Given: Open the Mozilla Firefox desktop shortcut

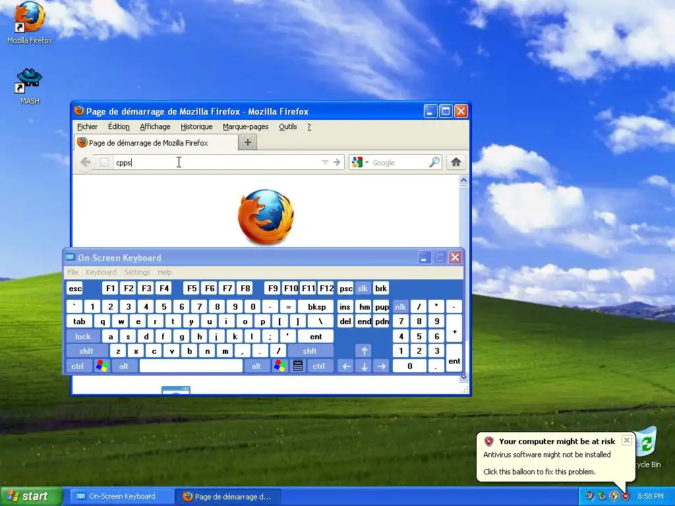Looking at the screenshot, I should tap(30, 23).
